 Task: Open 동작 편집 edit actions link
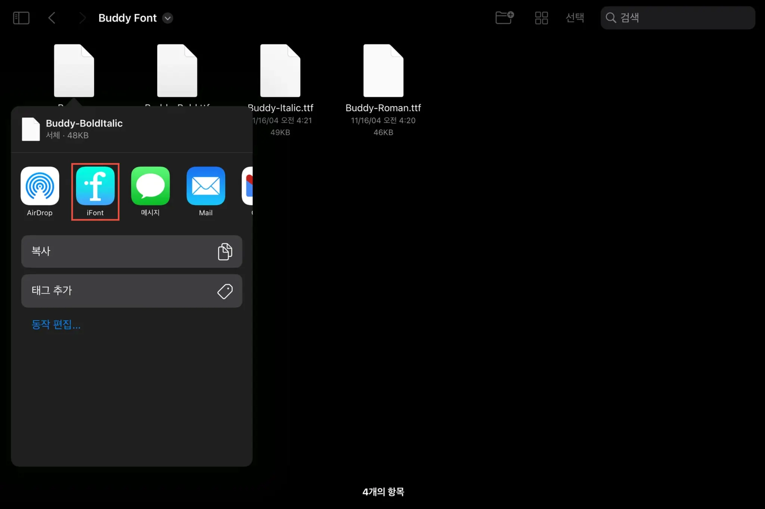pyautogui.click(x=56, y=324)
